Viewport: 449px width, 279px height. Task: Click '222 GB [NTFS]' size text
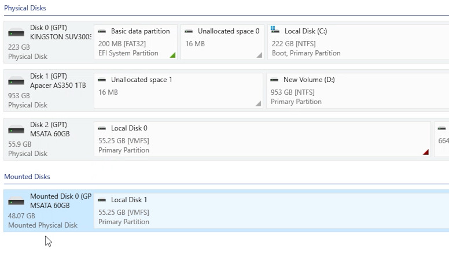point(294,44)
